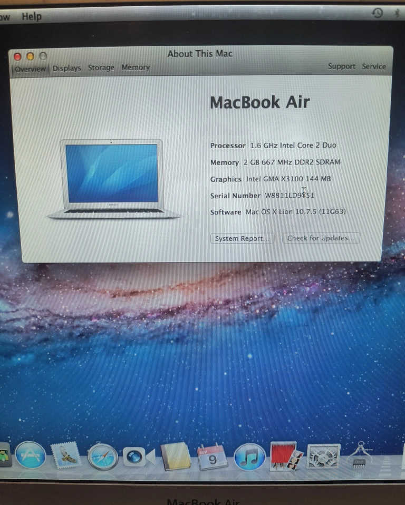Click Check for Updates button

(x=321, y=238)
